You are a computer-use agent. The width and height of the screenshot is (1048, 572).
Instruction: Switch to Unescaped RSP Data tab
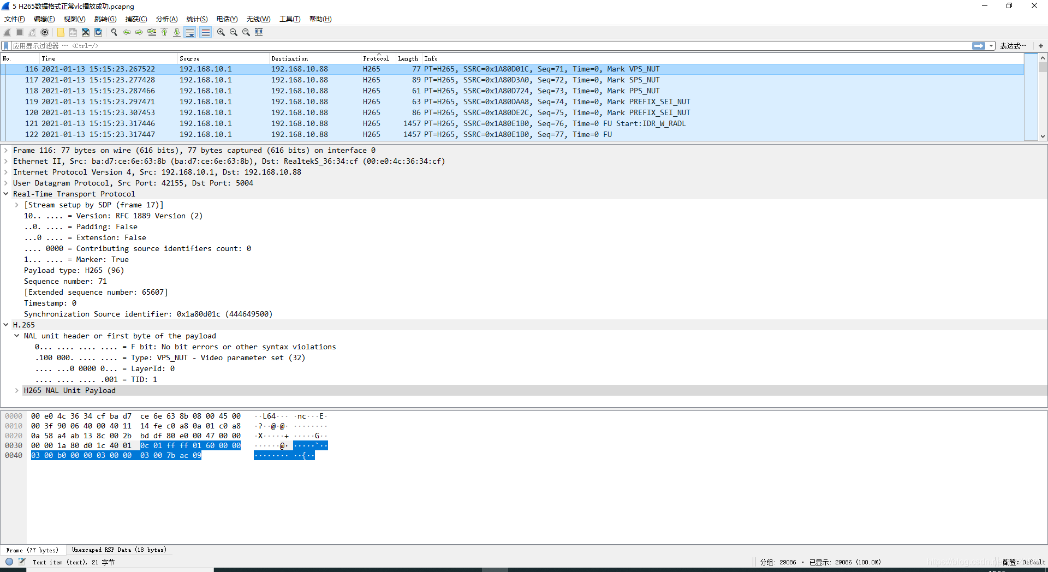coord(119,550)
